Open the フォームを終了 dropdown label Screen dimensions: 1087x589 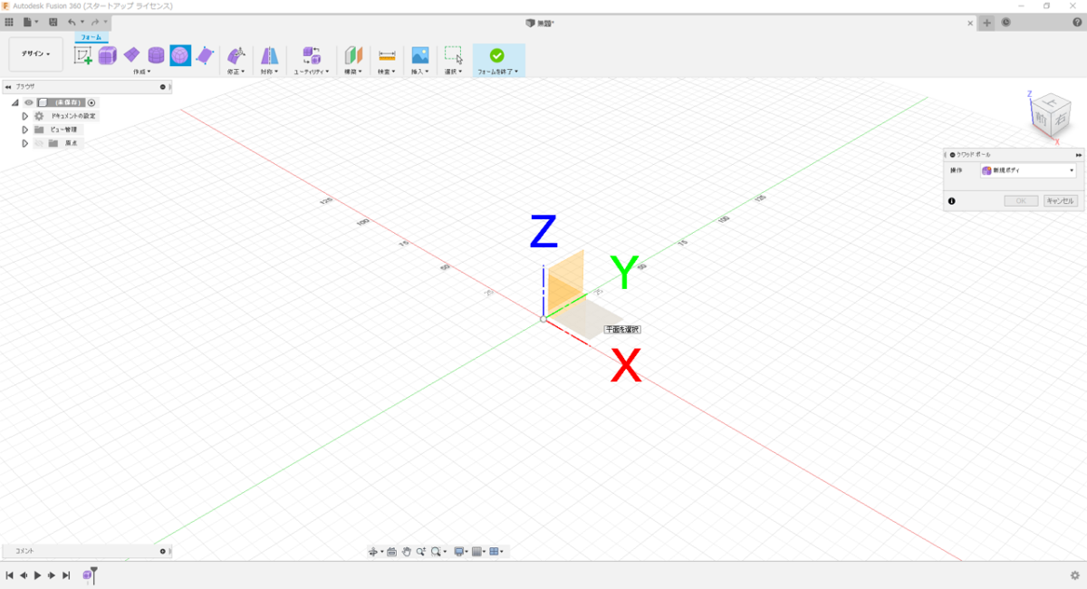498,72
